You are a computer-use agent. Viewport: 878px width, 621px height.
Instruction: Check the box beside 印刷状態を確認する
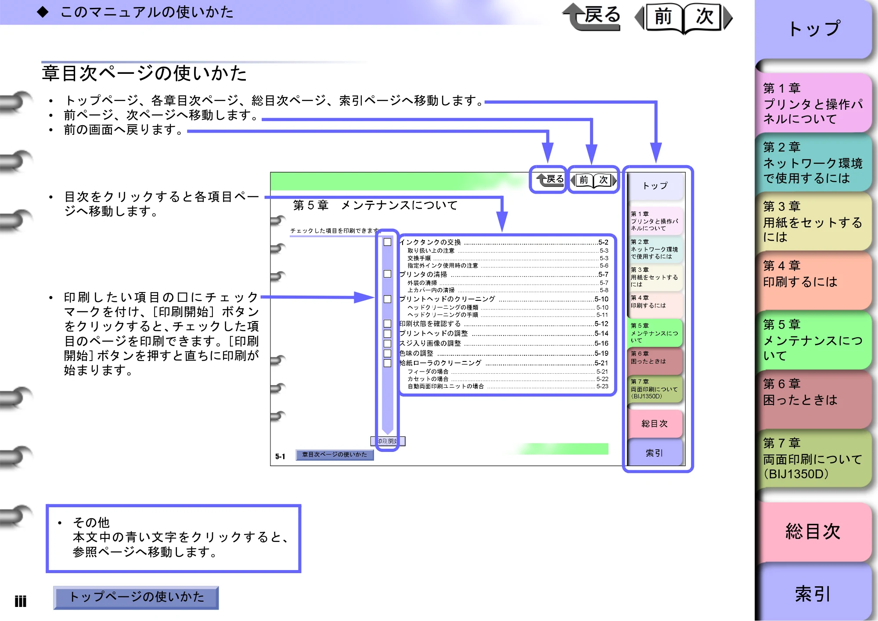387,324
